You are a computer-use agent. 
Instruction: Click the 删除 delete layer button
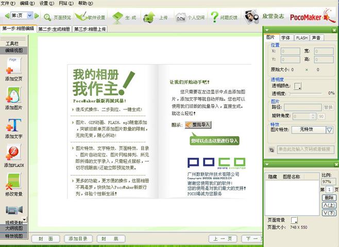(329, 197)
